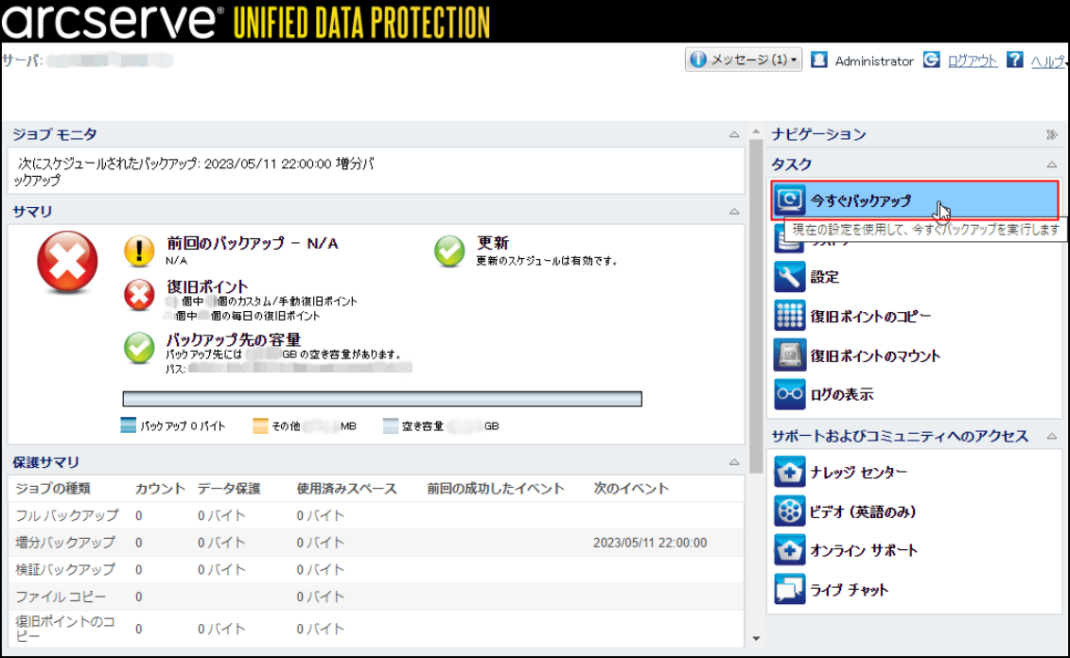
Task: Click the ヘルプ link
Action: click(x=1047, y=61)
